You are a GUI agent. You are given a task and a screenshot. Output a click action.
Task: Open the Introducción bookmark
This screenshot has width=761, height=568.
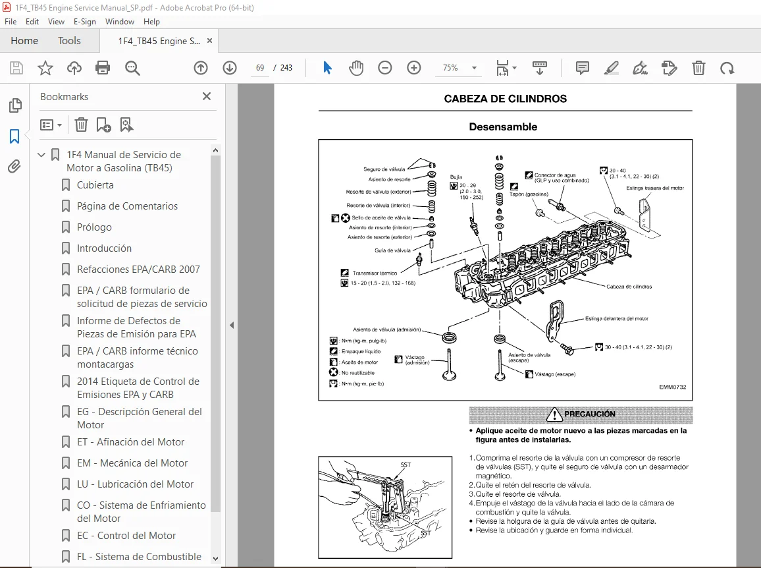104,248
